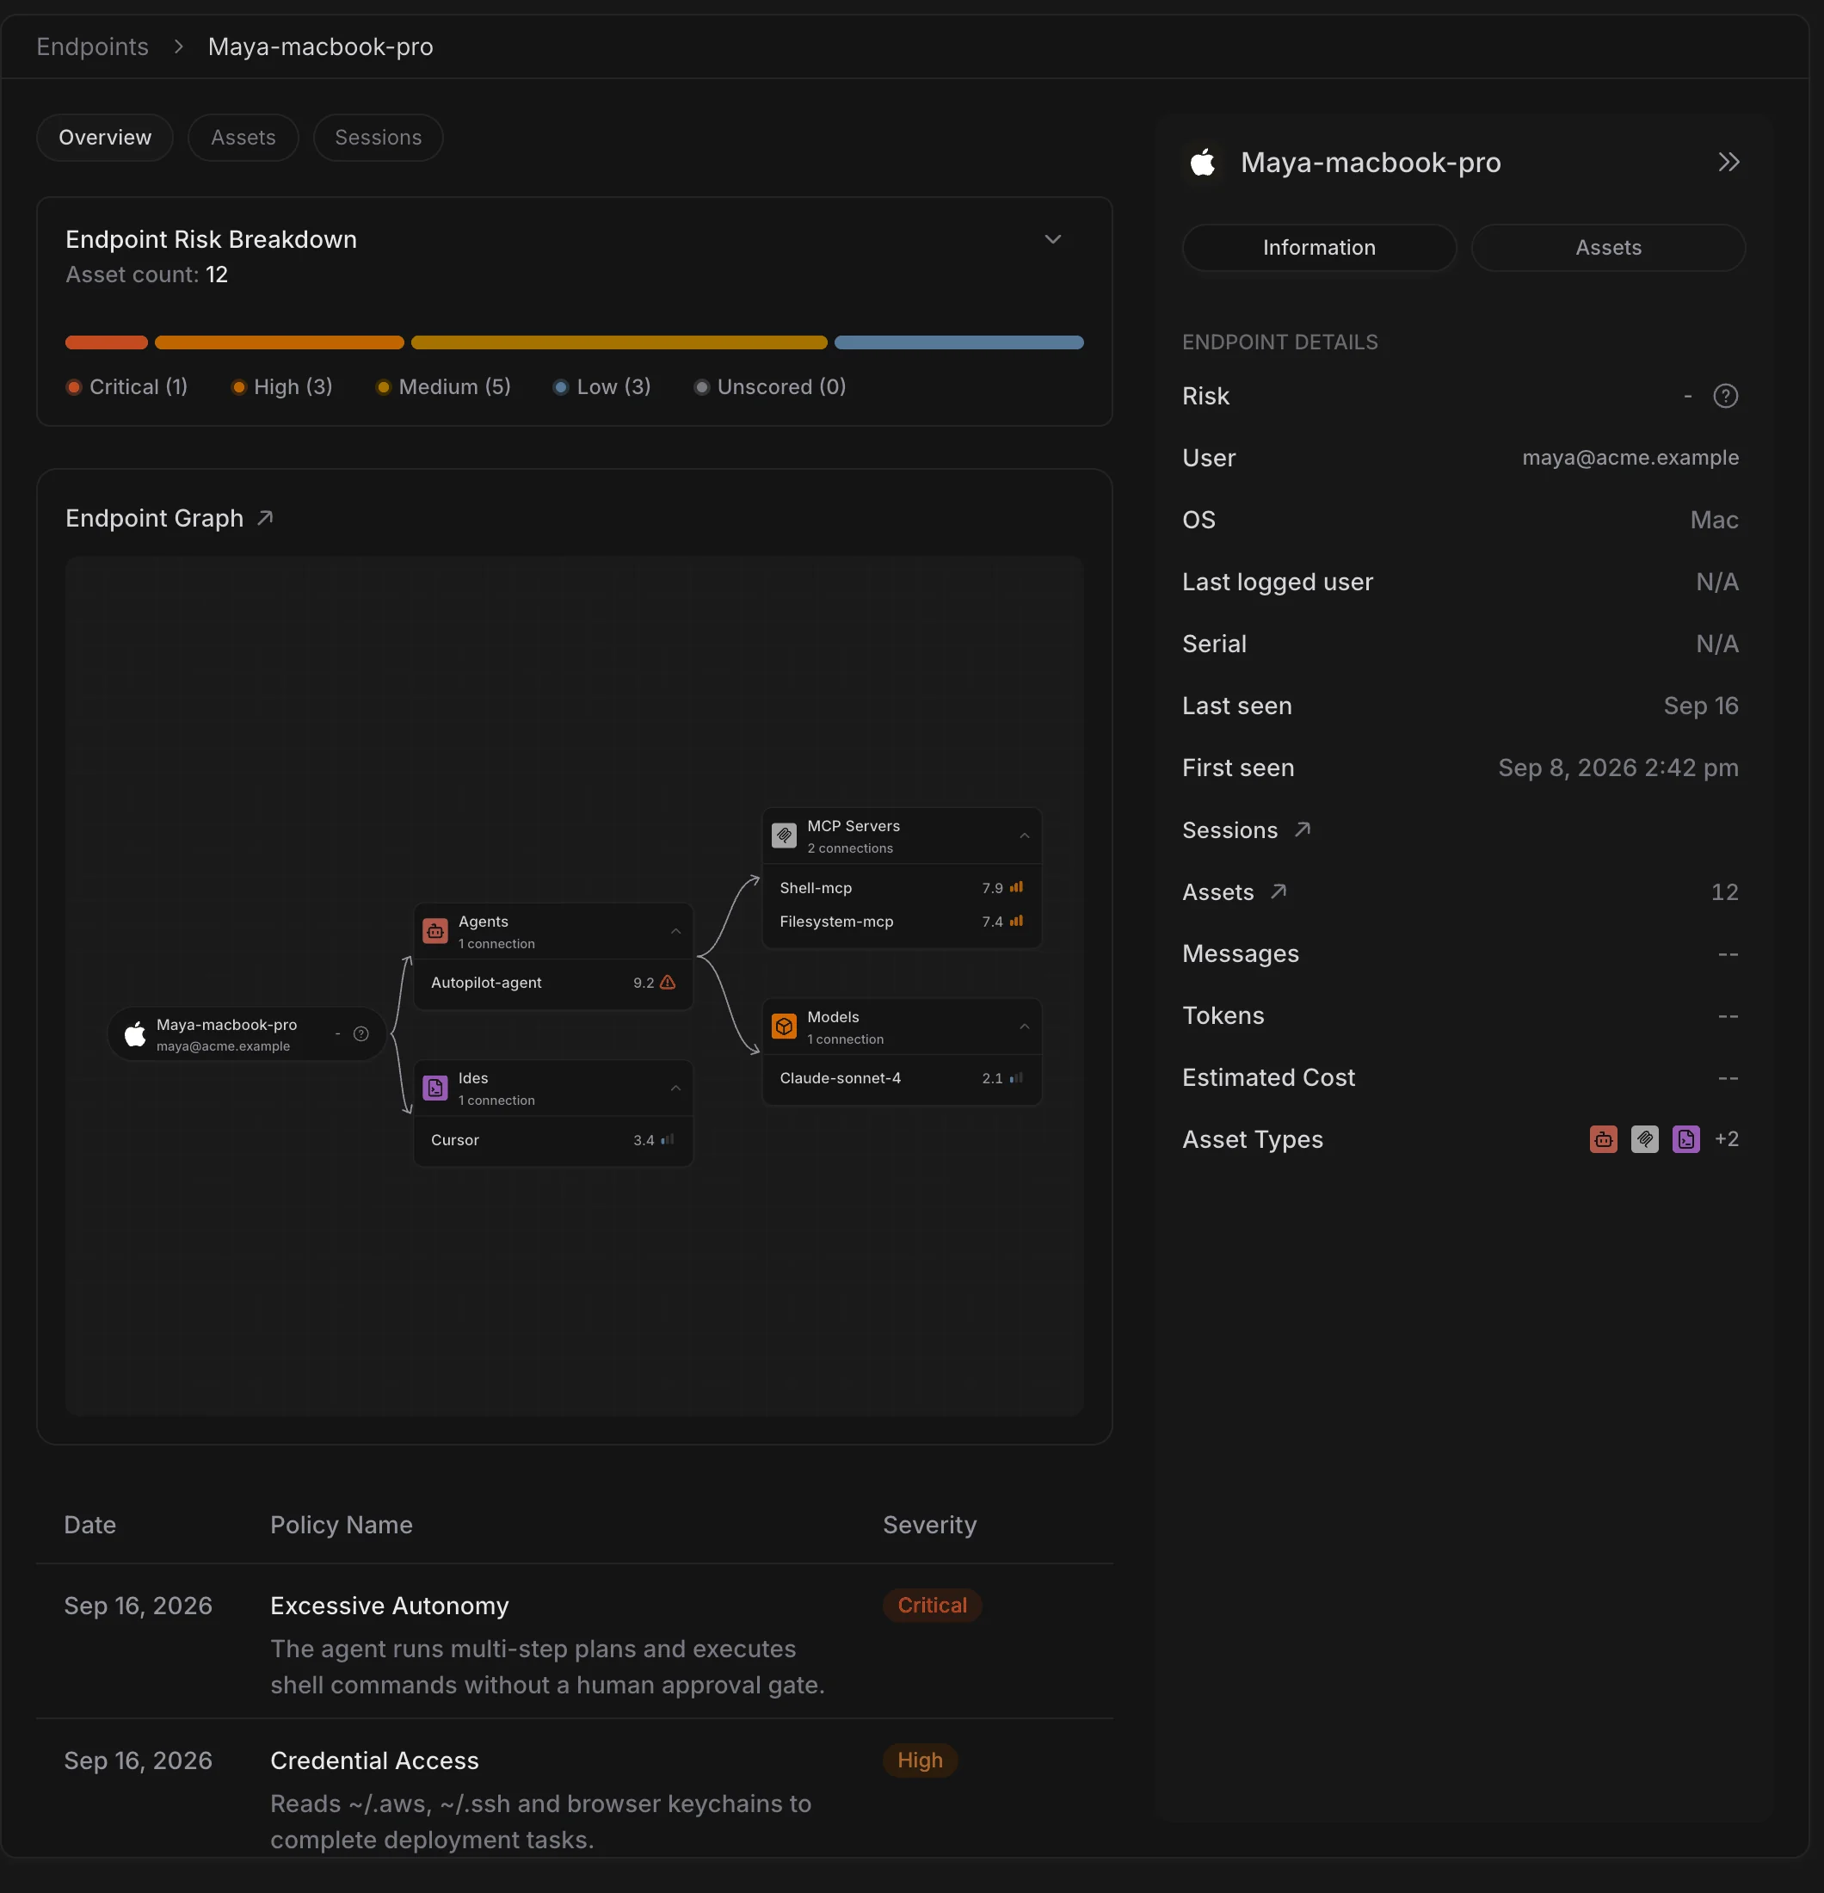
Task: Collapse the Agents group in graph
Action: tap(676, 932)
